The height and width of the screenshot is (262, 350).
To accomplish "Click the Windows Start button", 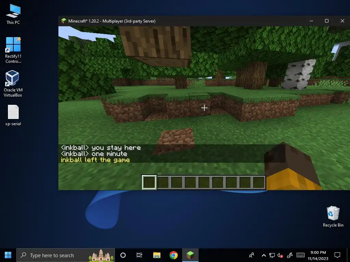I will coord(8,255).
